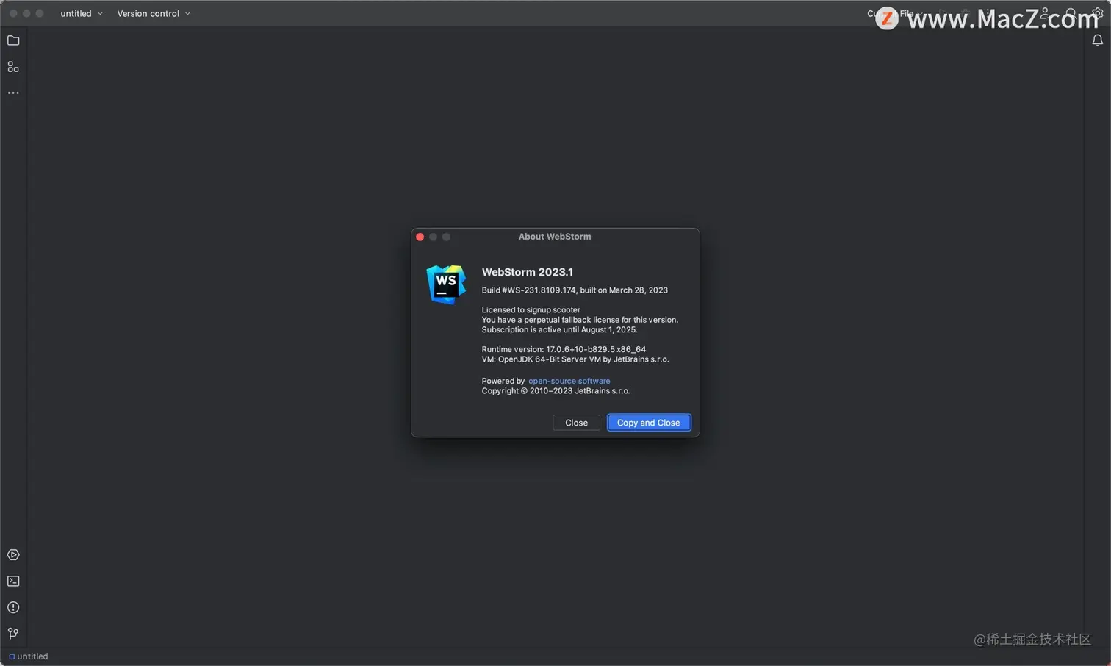This screenshot has width=1111, height=666.
Task: Click Subscription is active until August 1, 2025
Action: click(559, 329)
